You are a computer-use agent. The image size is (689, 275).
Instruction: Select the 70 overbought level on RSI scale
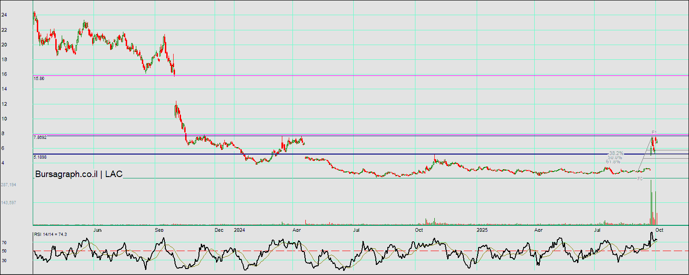pos(4,242)
